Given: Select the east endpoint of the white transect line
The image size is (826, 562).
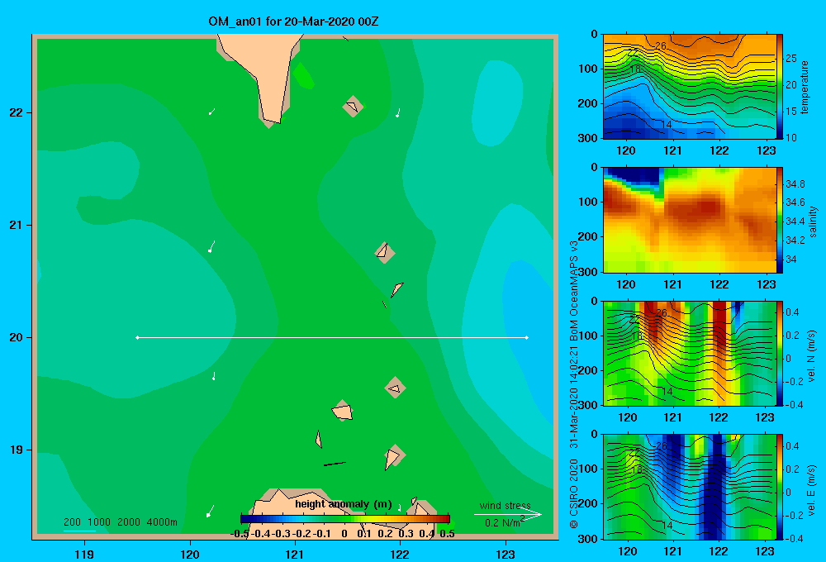Looking at the screenshot, I should tap(527, 337).
